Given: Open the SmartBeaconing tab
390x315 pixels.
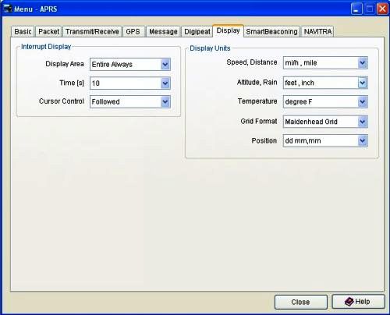Looking at the screenshot, I should (271, 31).
